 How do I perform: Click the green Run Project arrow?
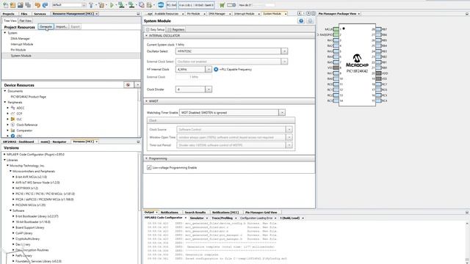click(112, 5)
